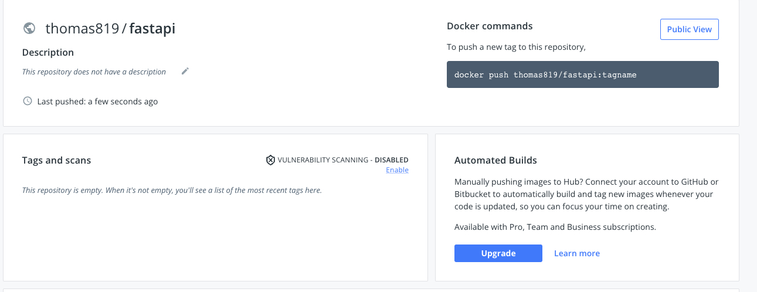Enable vulnerability scanning via Enable link
This screenshot has width=757, height=292.
pyautogui.click(x=397, y=170)
